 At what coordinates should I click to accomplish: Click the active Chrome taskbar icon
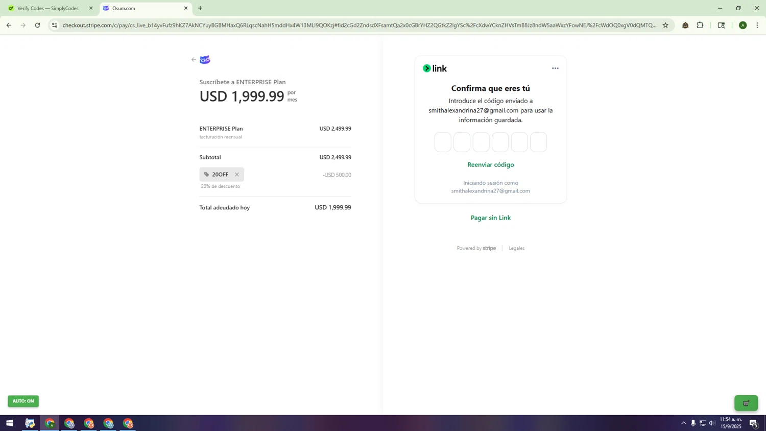[50, 423]
